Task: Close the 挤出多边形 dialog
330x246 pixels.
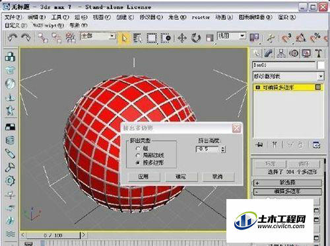Action: pos(237,128)
